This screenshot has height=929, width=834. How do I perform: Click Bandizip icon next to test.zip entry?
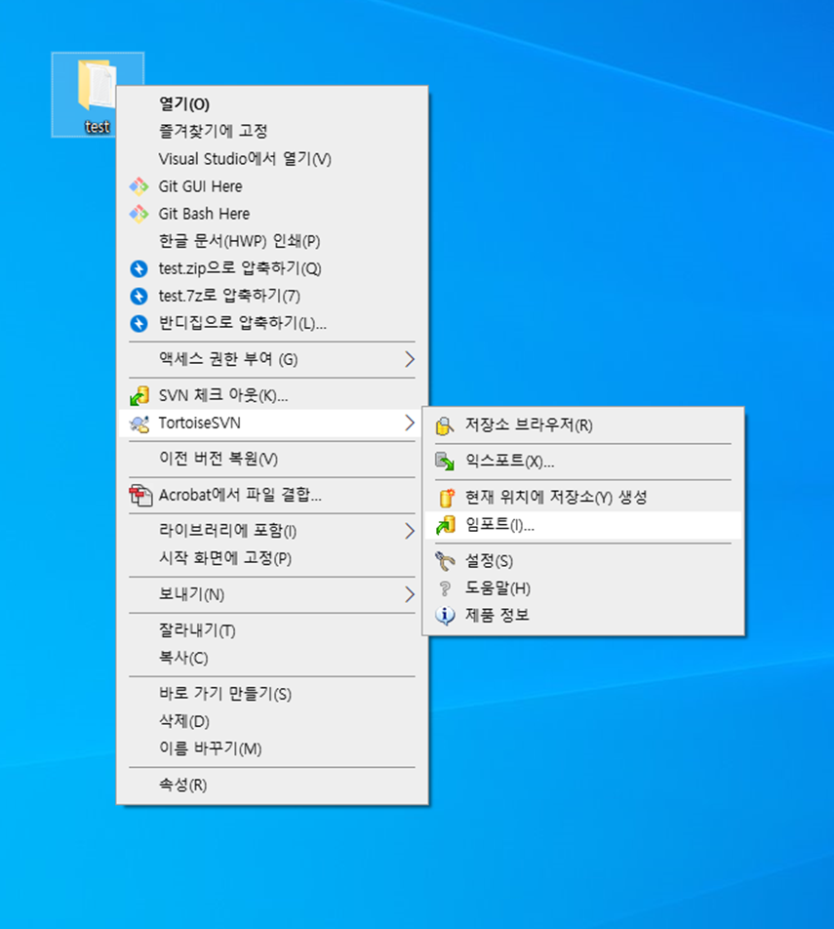tap(139, 269)
